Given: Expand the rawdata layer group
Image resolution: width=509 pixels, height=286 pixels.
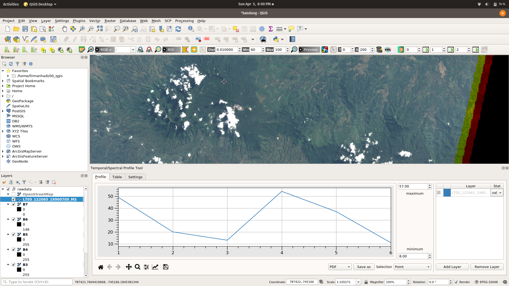Looking at the screenshot, I should coord(3,189).
